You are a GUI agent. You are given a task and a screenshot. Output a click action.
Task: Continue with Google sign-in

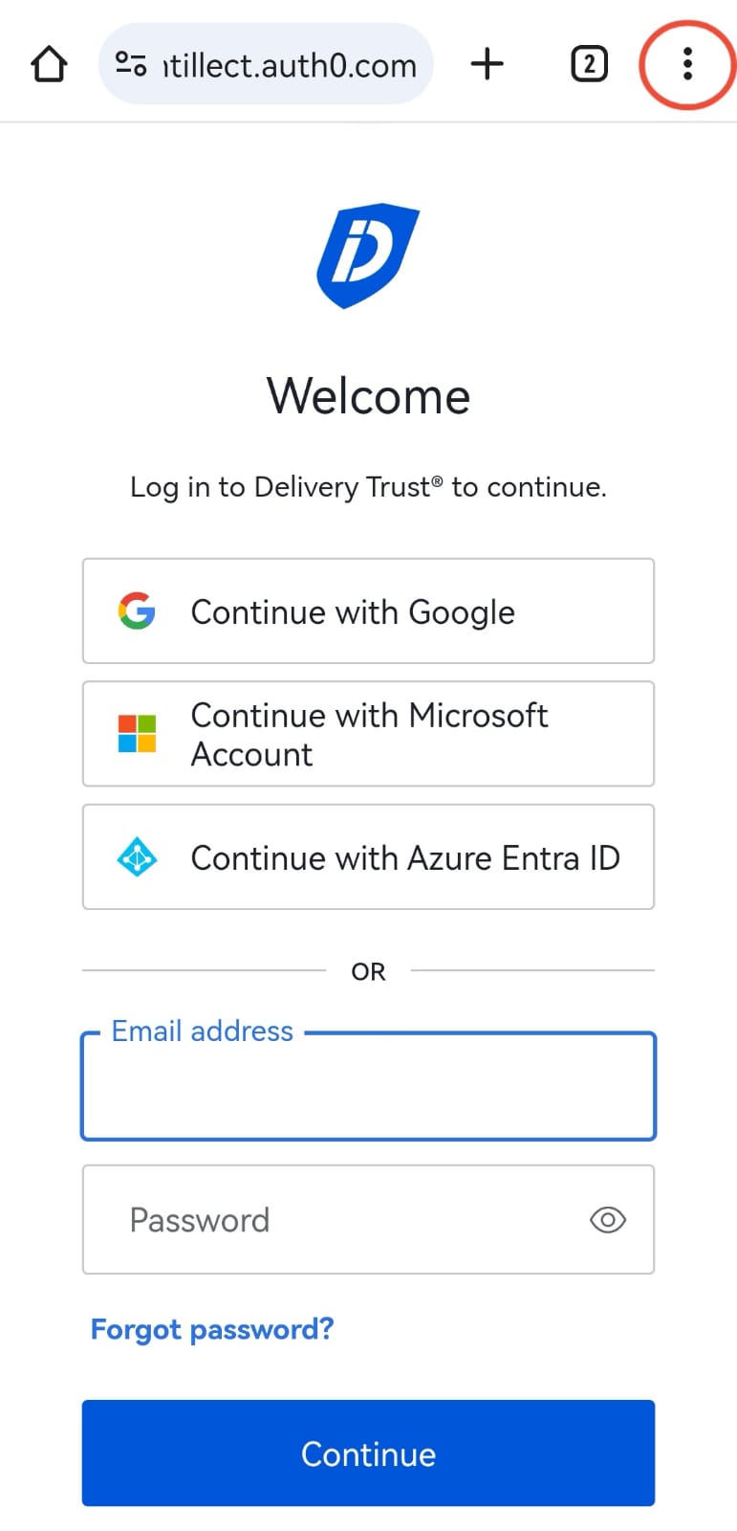point(368,610)
